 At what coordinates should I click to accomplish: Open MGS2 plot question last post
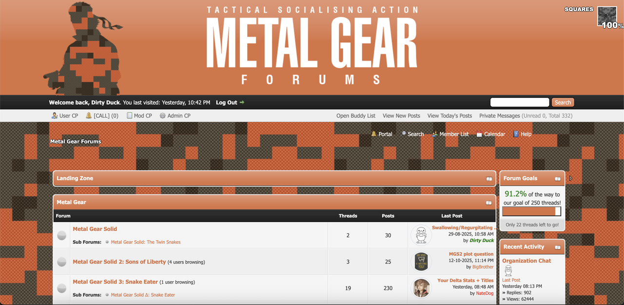click(x=471, y=254)
